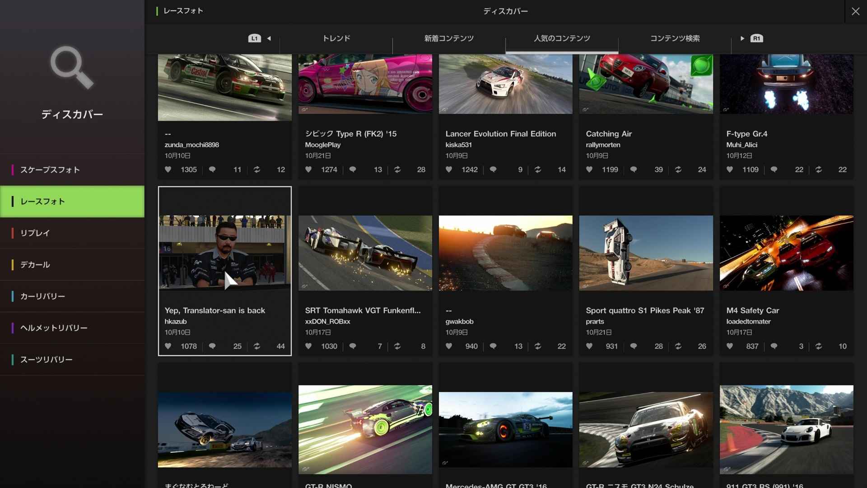This screenshot has width=867, height=488.
Task: Click the GT-R ニスモ GT3 N24 Schulze title
Action: click(x=639, y=485)
